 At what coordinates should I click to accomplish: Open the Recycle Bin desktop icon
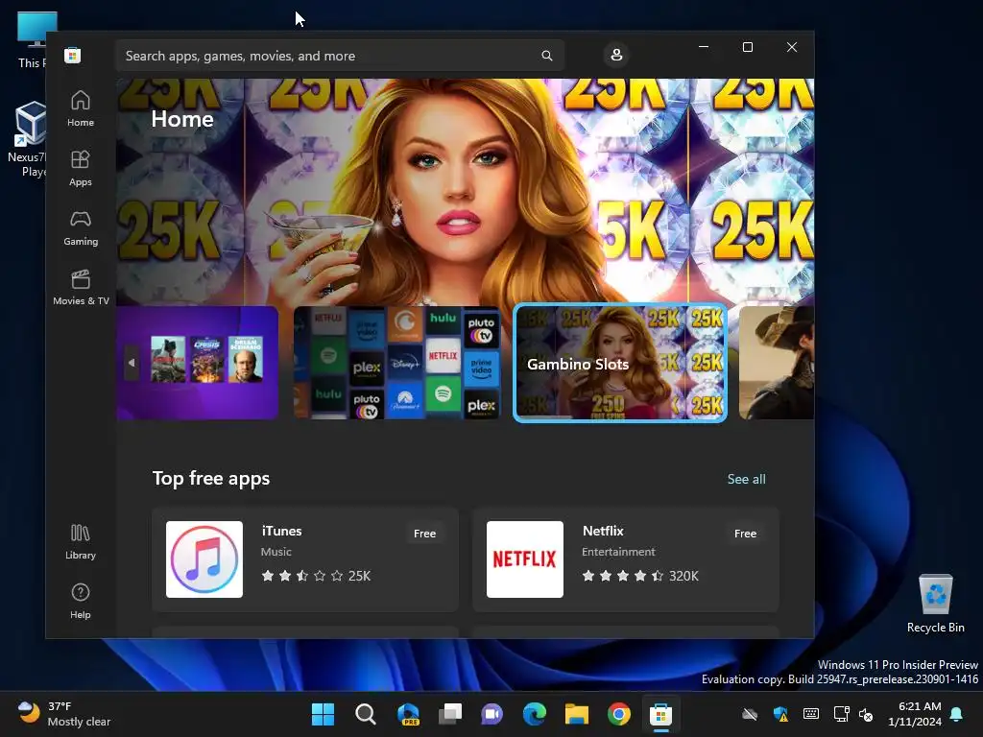pos(935,604)
